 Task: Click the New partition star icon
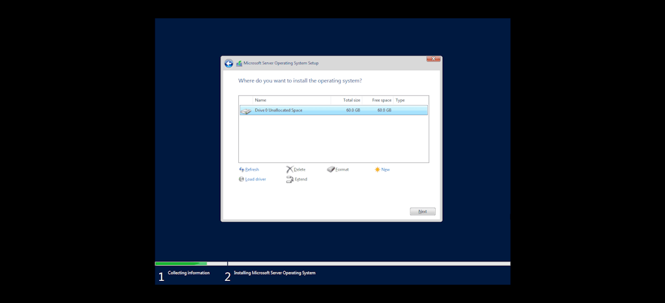tap(377, 169)
